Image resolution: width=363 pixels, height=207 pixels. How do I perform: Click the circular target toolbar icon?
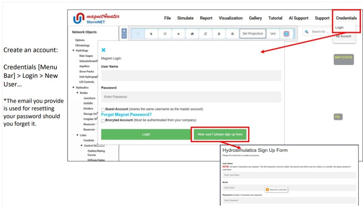(232, 34)
